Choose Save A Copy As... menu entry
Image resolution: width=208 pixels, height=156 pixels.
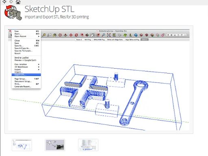click(26, 48)
